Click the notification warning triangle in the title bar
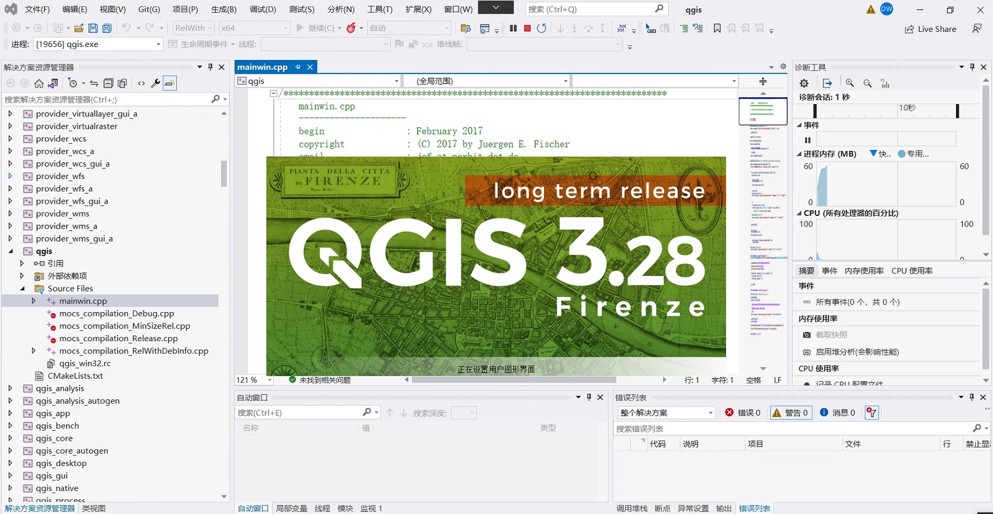 click(870, 10)
